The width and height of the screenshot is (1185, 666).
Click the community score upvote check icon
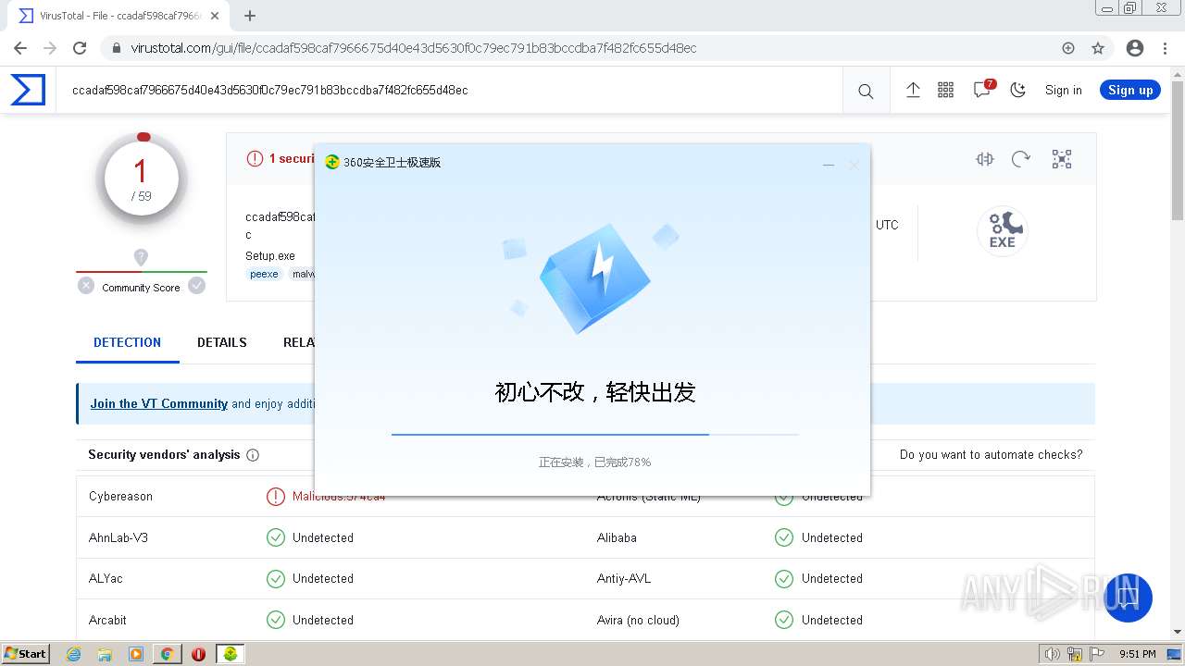[196, 286]
